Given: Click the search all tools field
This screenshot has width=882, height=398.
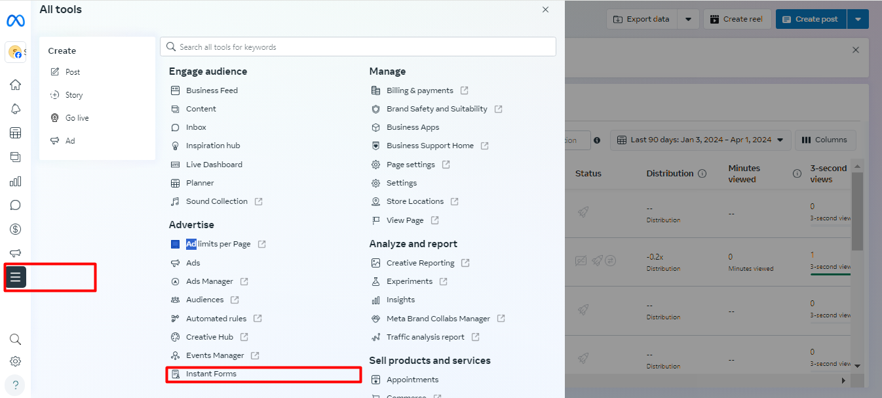Looking at the screenshot, I should [x=358, y=47].
